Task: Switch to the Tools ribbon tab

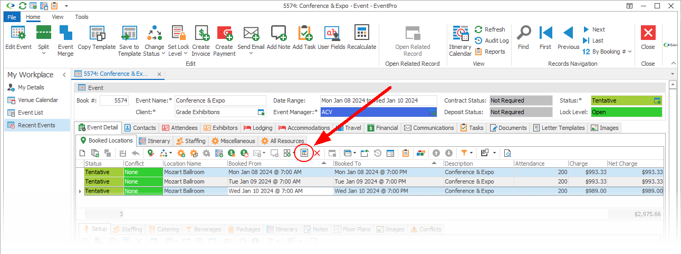Action: tap(82, 17)
